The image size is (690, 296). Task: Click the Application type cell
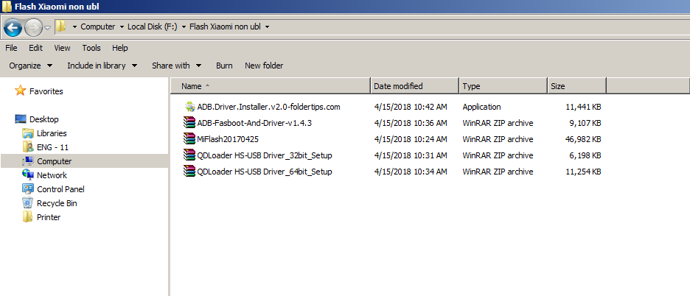coord(481,107)
